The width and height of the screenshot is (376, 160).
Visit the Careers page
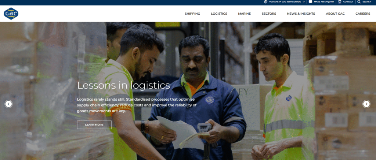point(363,14)
